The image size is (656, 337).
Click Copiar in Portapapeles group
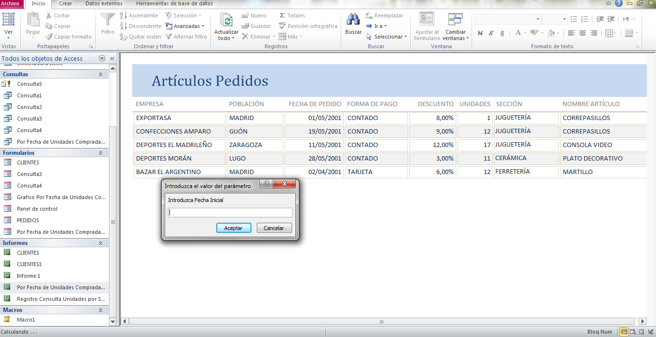click(x=58, y=26)
